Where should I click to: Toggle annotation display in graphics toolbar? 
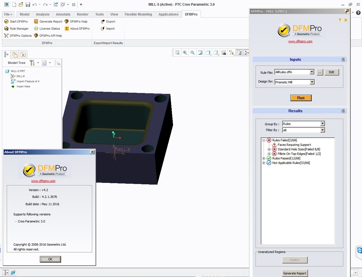[x=239, y=53]
